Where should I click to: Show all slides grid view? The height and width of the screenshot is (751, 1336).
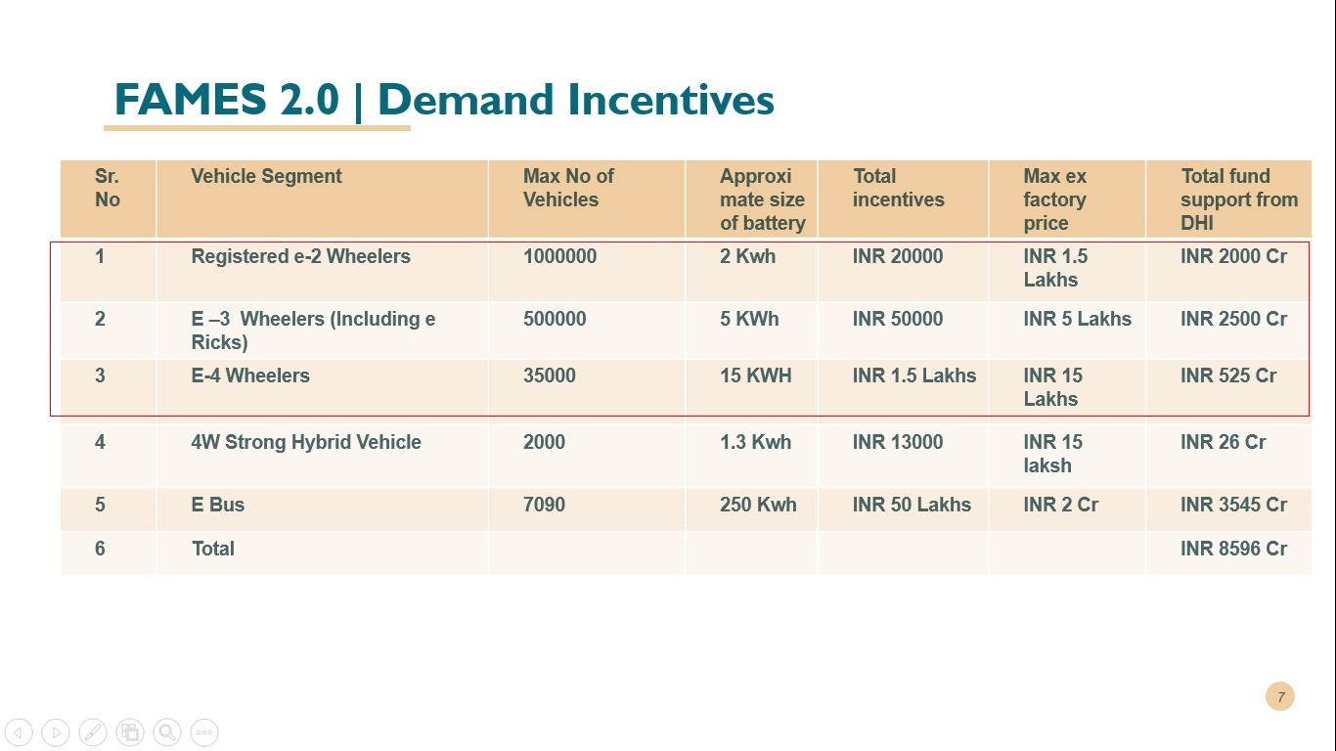(x=130, y=732)
